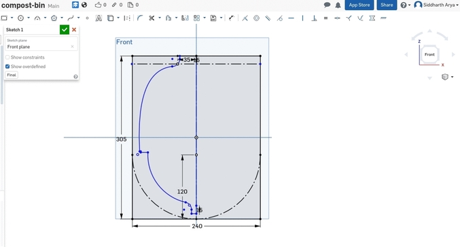This screenshot has height=247, width=460.
Task: Click the Front face of view cube
Action: pyautogui.click(x=429, y=54)
